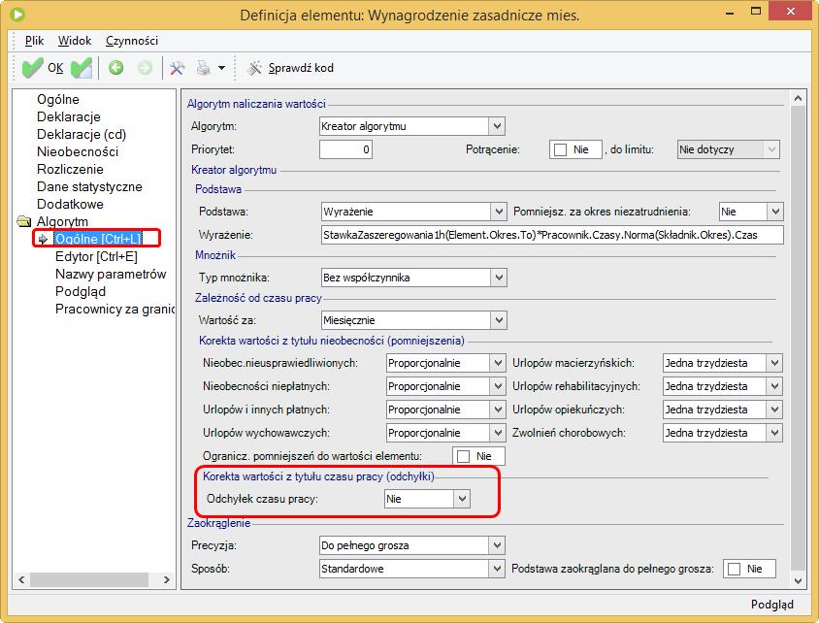
Task: Click the Priorytet input field
Action: [345, 149]
